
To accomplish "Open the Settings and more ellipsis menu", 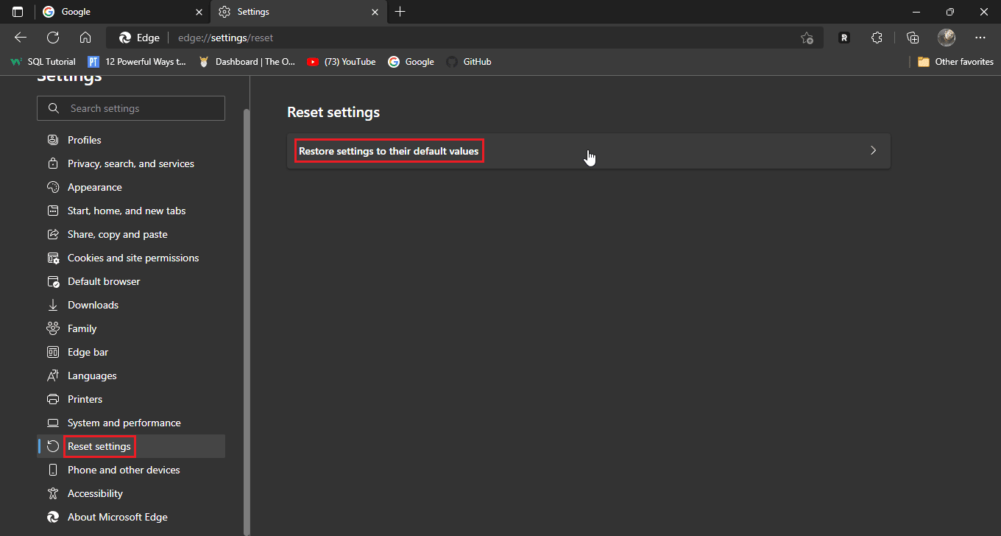I will point(980,38).
